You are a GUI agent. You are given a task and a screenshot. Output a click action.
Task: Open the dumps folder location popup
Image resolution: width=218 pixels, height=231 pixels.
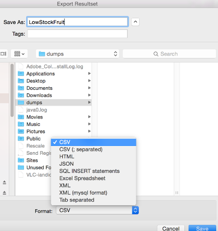click(x=78, y=54)
